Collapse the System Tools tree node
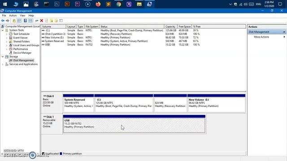The height and width of the screenshot is (161, 287). (x=3, y=30)
